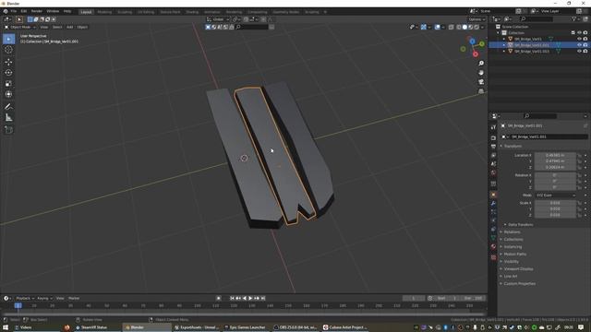Image resolution: width=591 pixels, height=332 pixels.
Task: Activate the Select Box tool
Action: coord(8,39)
